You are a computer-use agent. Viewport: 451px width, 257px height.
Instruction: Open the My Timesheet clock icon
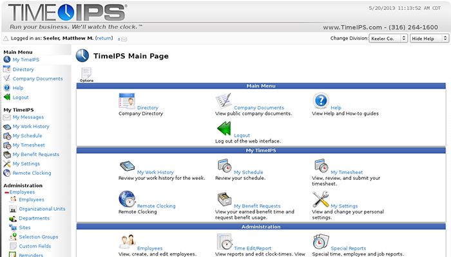tap(320, 166)
